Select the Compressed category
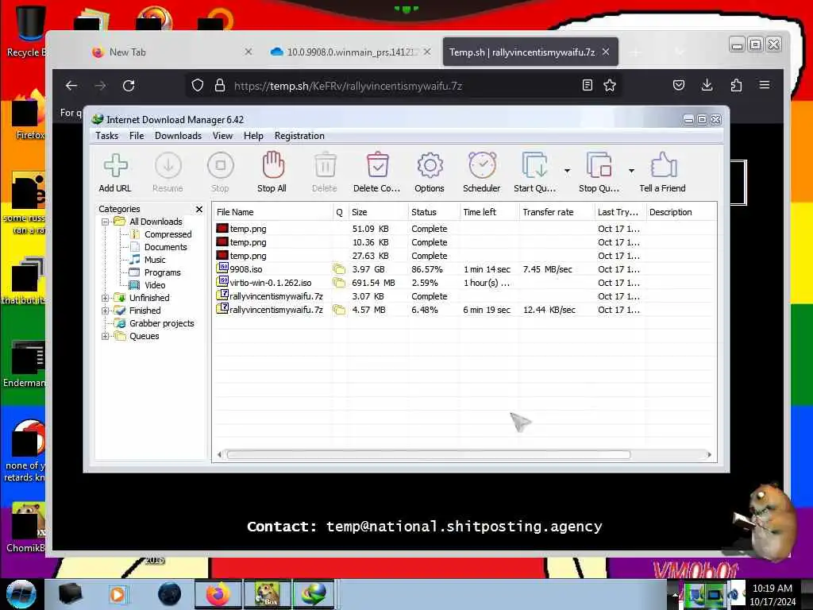 [168, 234]
